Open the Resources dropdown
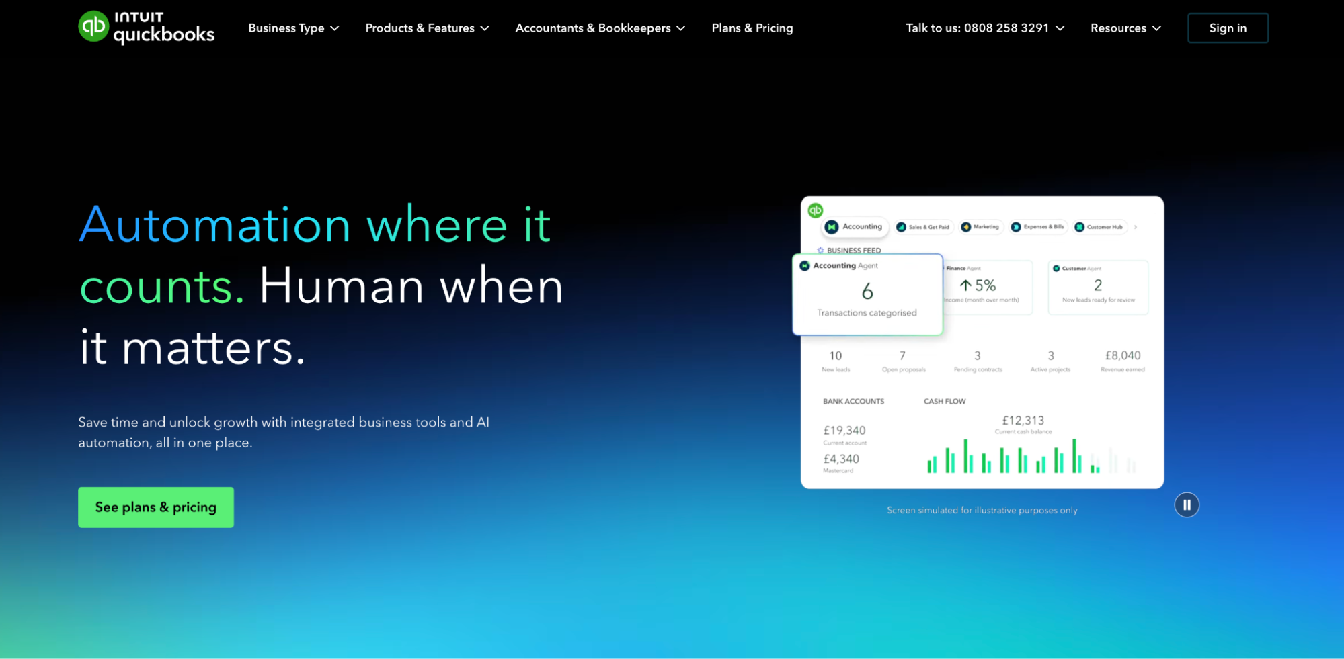Viewport: 1344px width, 659px height. (1125, 28)
